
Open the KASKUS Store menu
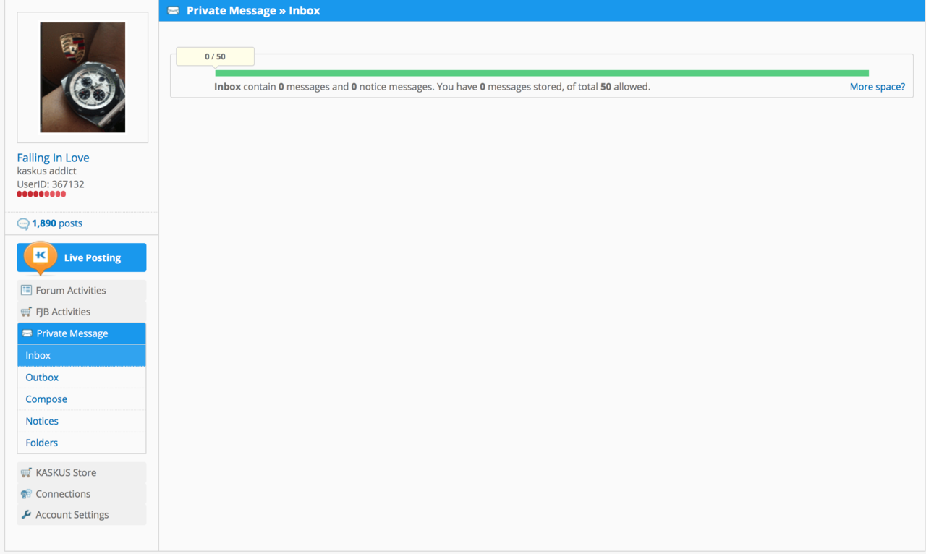82,472
